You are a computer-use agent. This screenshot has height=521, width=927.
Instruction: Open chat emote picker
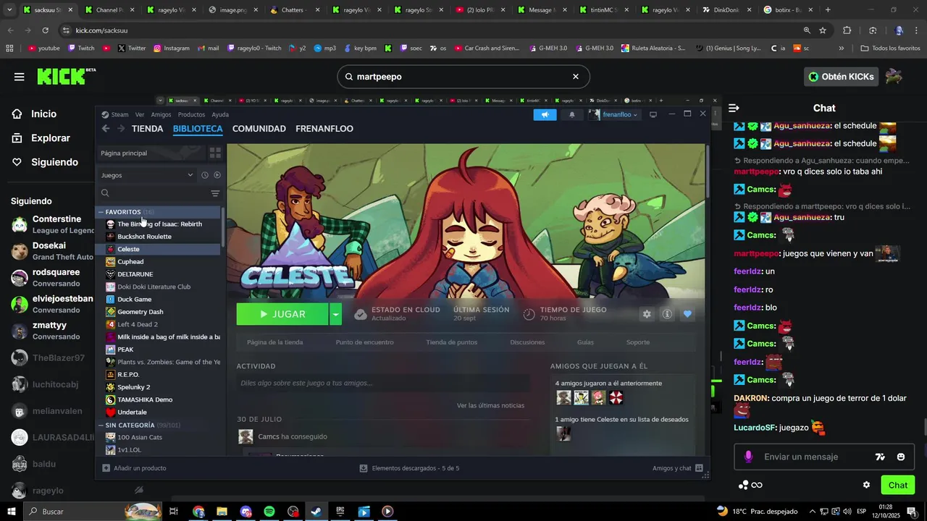[901, 457]
